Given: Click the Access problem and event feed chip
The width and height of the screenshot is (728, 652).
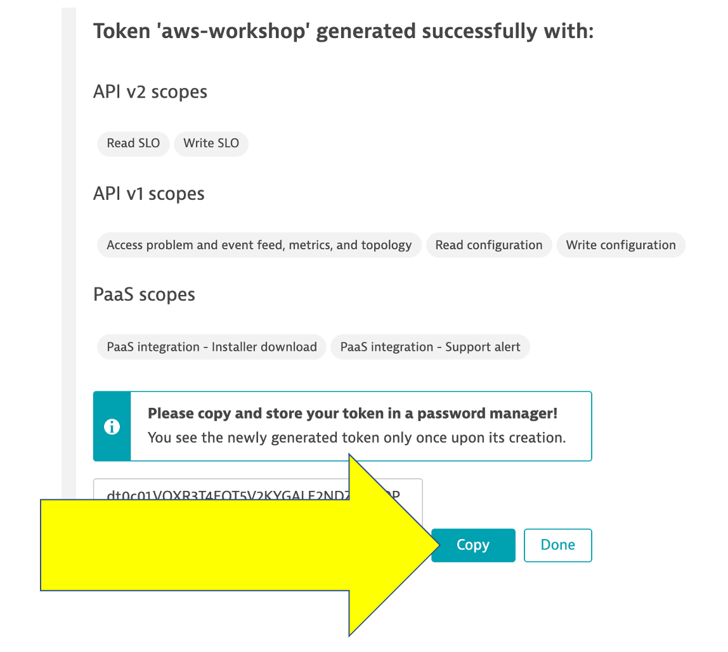Looking at the screenshot, I should 259,245.
